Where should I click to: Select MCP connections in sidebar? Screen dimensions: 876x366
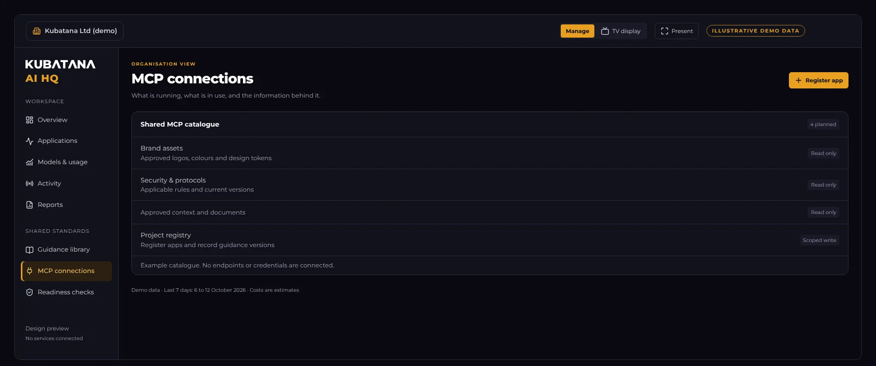point(66,271)
